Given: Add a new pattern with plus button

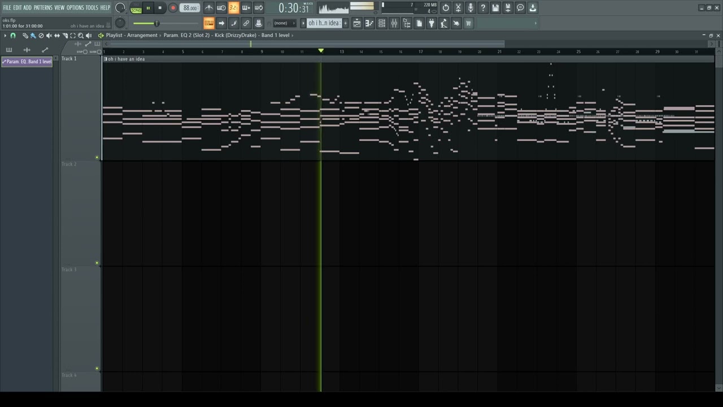Looking at the screenshot, I should pos(345,23).
